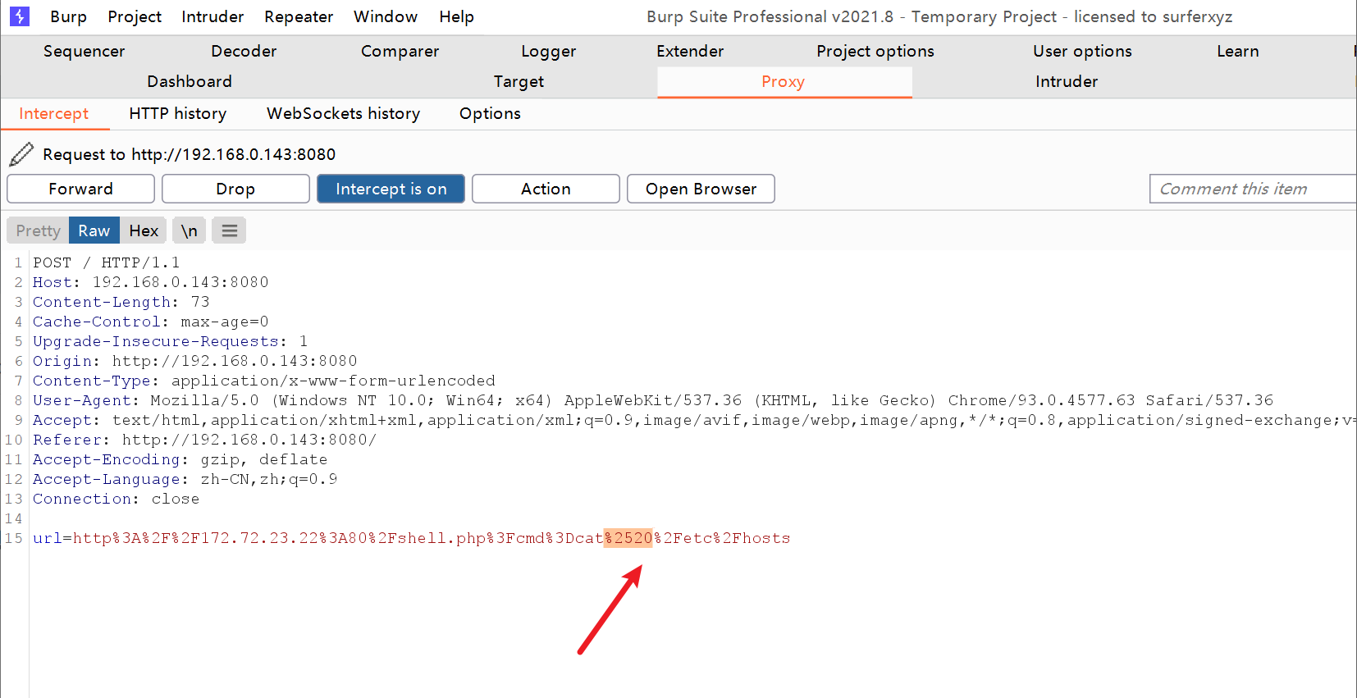
Task: Open the Project options tab
Action: (875, 51)
